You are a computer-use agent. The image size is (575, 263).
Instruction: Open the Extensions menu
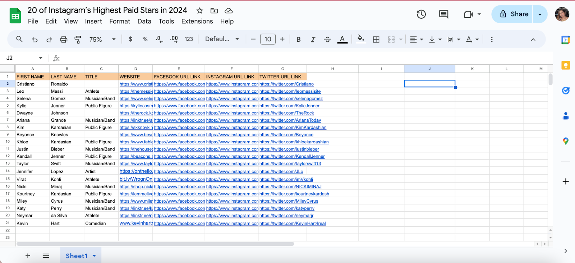[x=197, y=21]
